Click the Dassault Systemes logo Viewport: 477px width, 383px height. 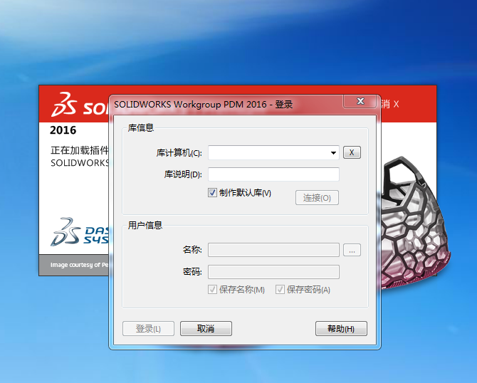point(80,232)
